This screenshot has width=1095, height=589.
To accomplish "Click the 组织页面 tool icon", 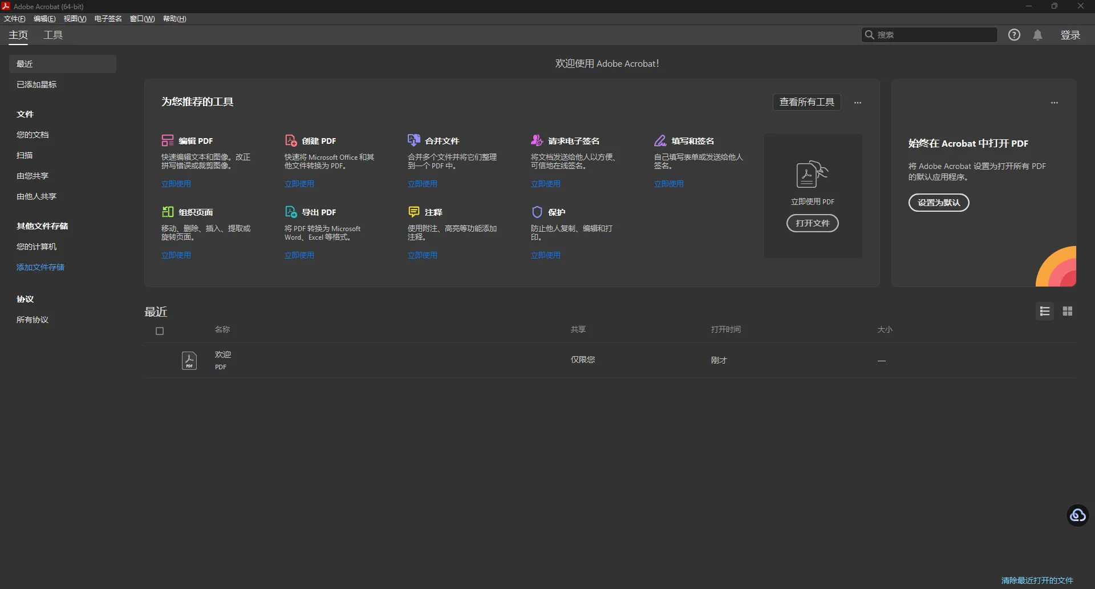I will click(x=167, y=212).
